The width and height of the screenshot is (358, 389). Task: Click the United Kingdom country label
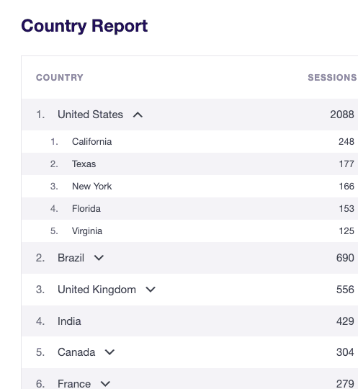(97, 290)
